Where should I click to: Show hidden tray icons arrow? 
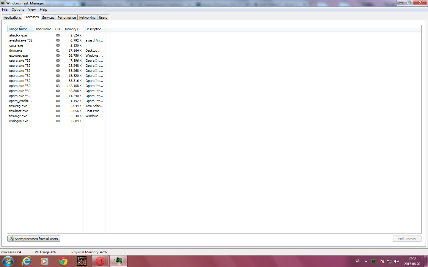click(366, 261)
